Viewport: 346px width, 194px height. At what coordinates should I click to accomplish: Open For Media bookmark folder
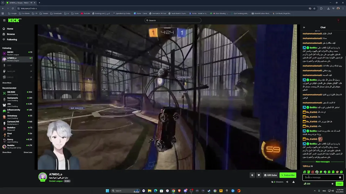pyautogui.click(x=24, y=13)
